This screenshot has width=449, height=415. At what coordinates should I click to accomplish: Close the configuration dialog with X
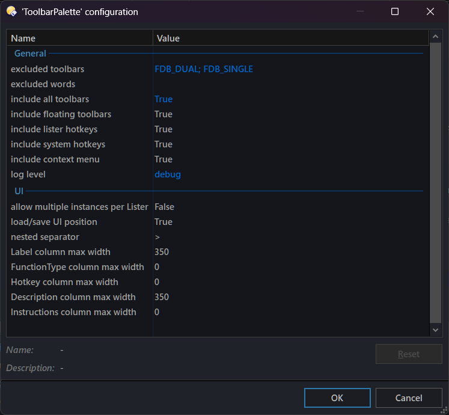click(430, 11)
